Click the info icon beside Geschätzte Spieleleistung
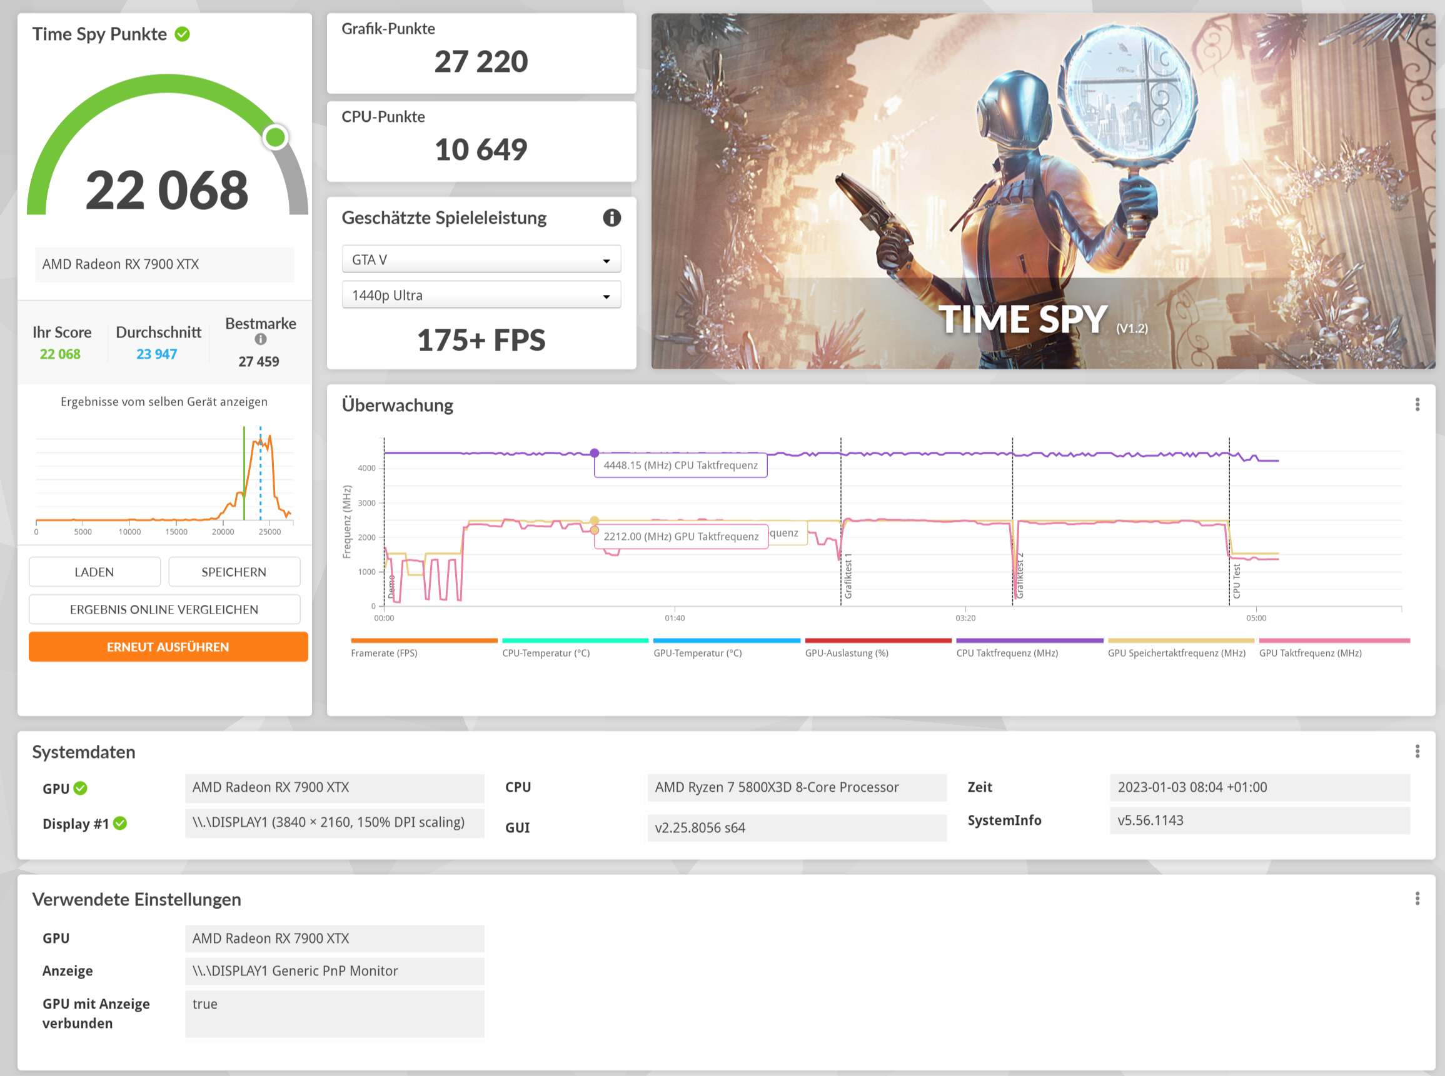Image resolution: width=1445 pixels, height=1076 pixels. click(x=612, y=217)
